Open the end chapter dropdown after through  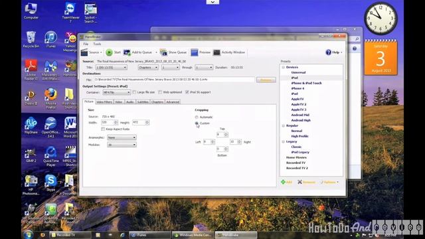(x=204, y=68)
